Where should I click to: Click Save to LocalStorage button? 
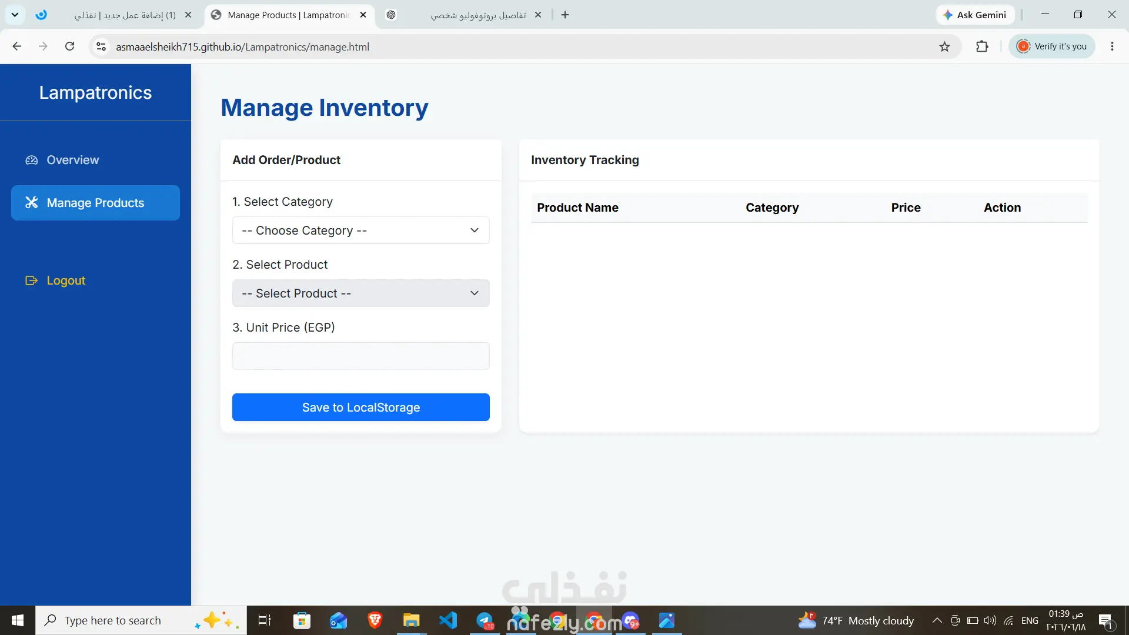(x=360, y=407)
